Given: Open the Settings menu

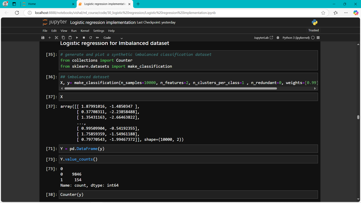Looking at the screenshot, I should click(99, 31).
